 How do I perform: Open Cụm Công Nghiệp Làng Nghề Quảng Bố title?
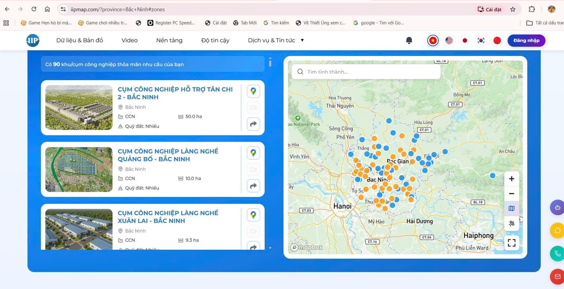tap(168, 155)
